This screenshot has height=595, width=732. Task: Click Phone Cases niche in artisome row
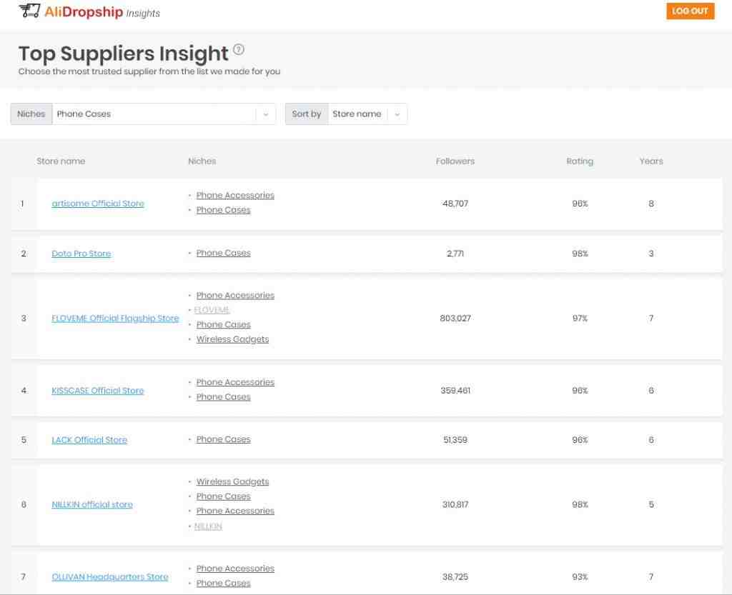[x=224, y=210]
